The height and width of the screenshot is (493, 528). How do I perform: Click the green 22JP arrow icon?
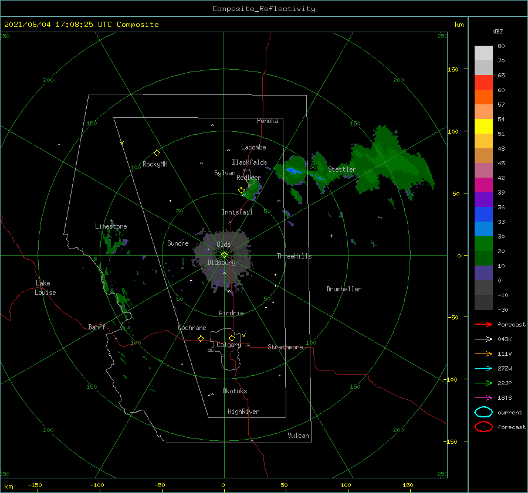pos(483,383)
